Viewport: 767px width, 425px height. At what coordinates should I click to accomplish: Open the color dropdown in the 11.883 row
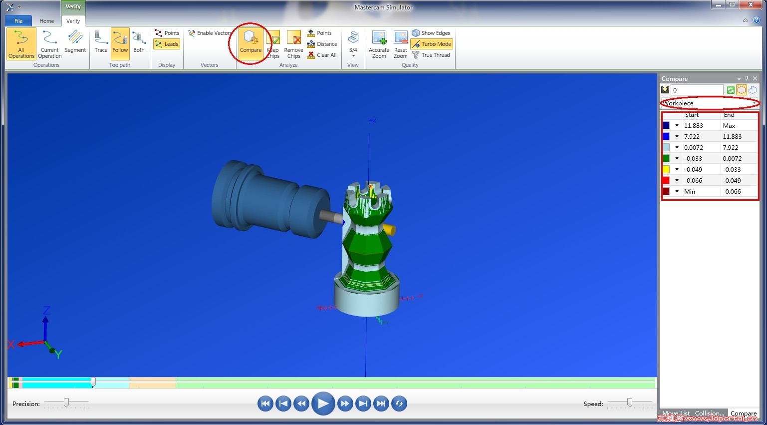coord(677,125)
